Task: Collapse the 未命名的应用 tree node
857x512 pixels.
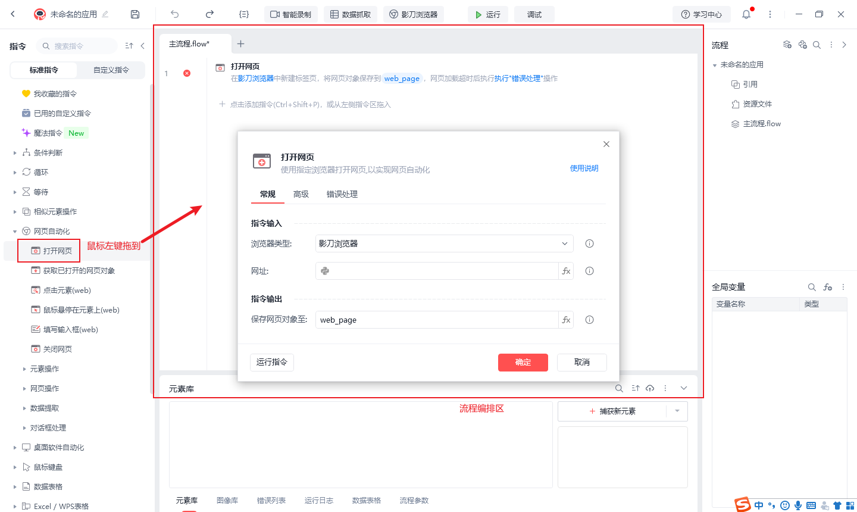Action: [715, 65]
